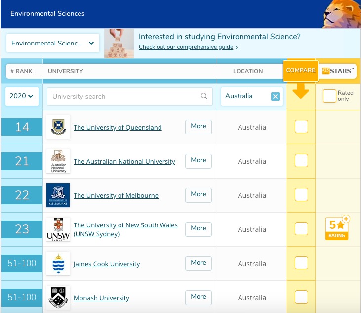Clear the Australia location filter with X

coord(275,96)
